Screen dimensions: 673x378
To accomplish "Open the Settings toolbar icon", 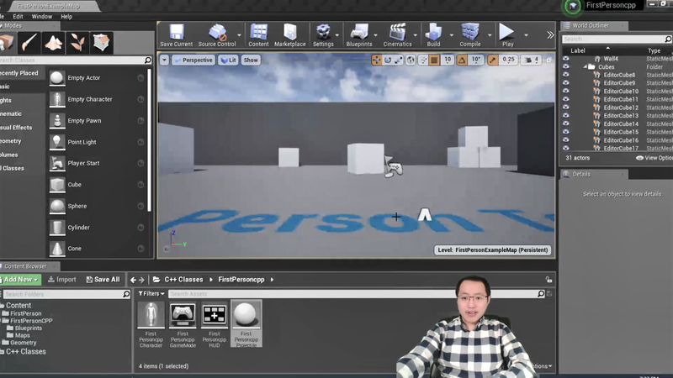I will click(x=323, y=35).
